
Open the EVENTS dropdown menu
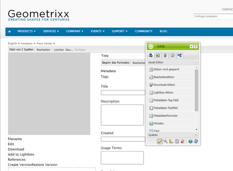pyautogui.click(x=98, y=31)
